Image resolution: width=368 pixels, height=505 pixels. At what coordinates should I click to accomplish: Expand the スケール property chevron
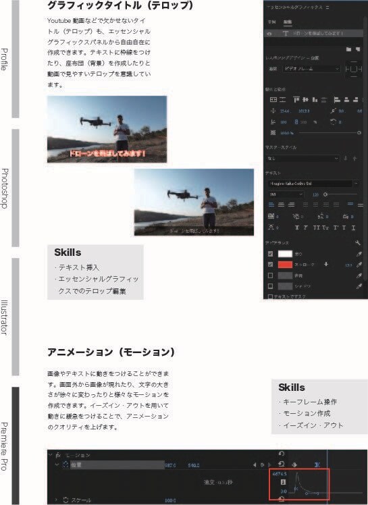click(57, 500)
